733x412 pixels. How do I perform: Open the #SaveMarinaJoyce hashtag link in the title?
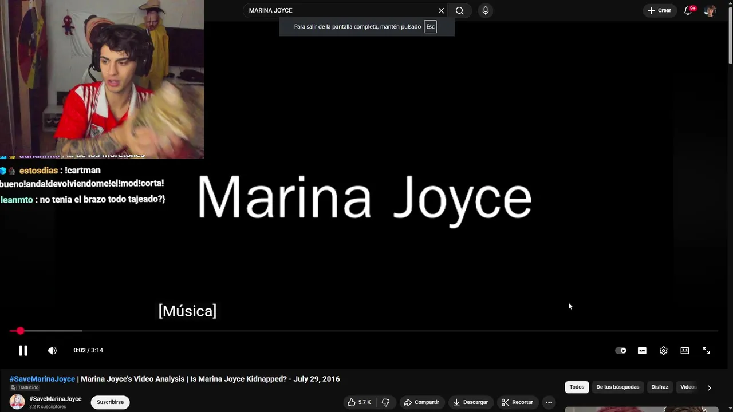coord(42,379)
